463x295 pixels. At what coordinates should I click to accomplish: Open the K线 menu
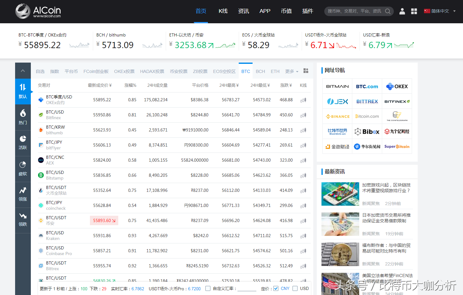[223, 11]
